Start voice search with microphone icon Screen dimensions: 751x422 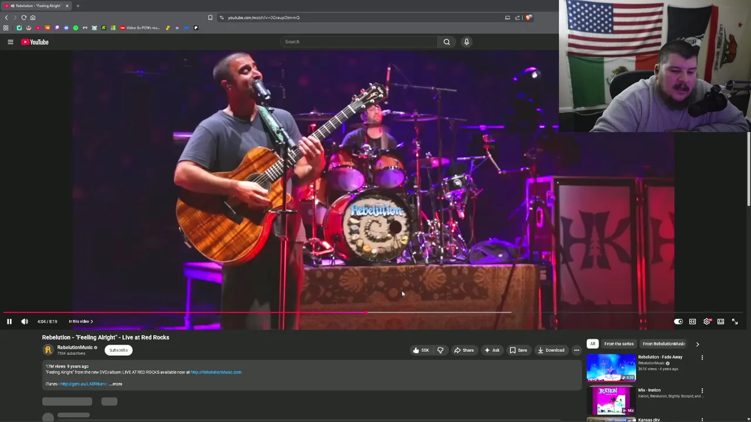click(466, 42)
